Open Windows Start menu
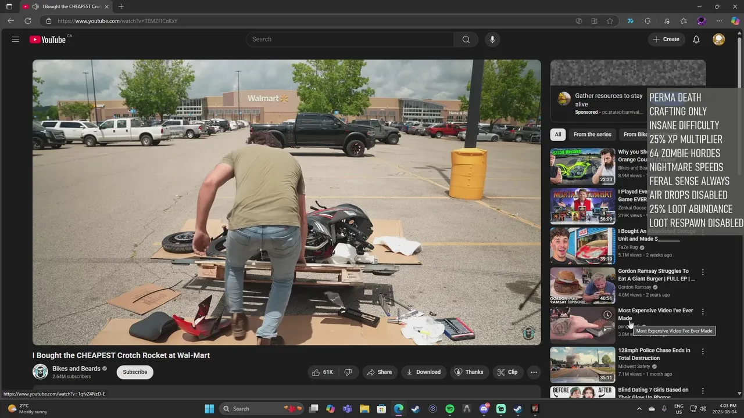This screenshot has width=744, height=418. click(x=209, y=409)
